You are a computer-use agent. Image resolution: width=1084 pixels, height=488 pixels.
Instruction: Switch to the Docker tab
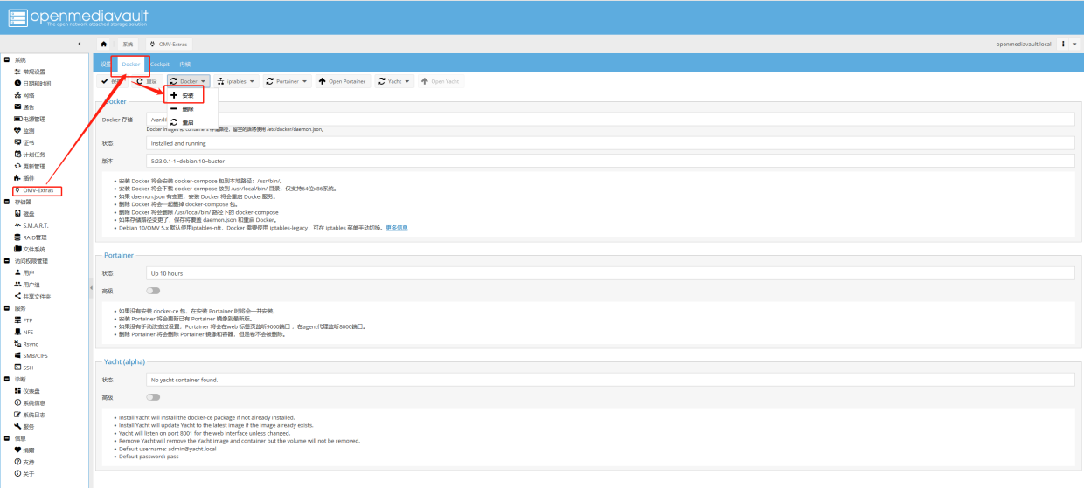(131, 64)
